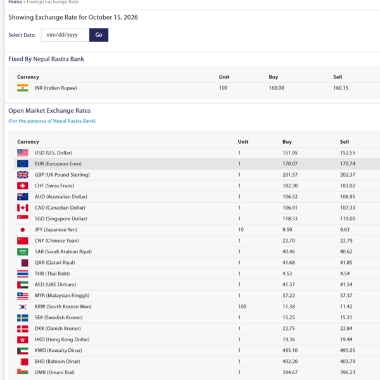This screenshot has width=380, height=380.
Task: Select the text 'CNY (Chinese Yuan)'
Action: [x=57, y=241]
